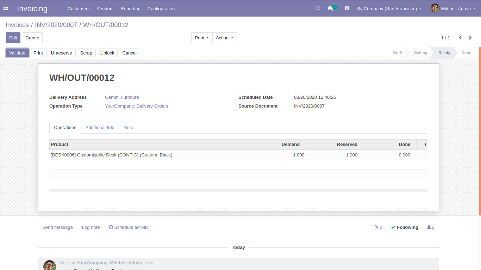Screen dimensions: 481x270
Task: Expand the Action dropdown
Action: 224,38
